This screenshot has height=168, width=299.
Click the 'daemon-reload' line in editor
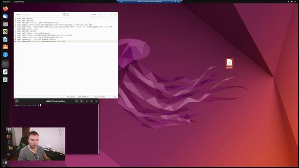36,39
